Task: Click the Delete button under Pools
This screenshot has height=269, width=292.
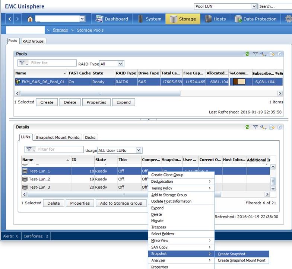Action: click(x=70, y=102)
